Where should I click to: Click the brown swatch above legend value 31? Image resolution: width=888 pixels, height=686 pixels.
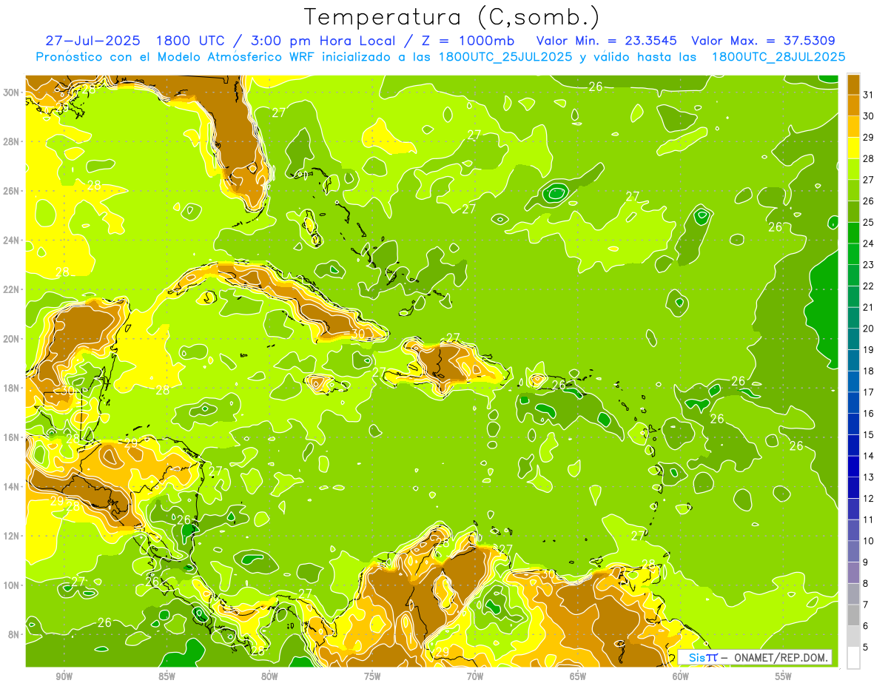pyautogui.click(x=853, y=84)
